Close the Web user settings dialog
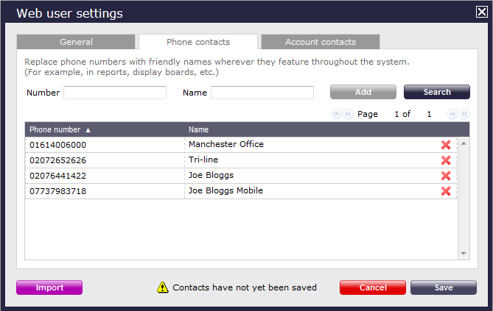Screen dimensions: 493x311 point(481,12)
